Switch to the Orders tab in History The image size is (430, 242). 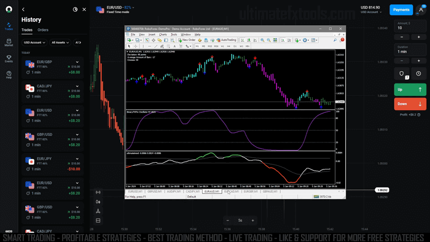[43, 30]
